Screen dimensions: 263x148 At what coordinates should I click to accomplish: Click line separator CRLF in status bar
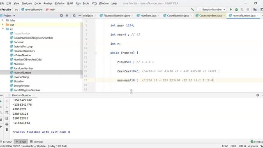pos(233,146)
